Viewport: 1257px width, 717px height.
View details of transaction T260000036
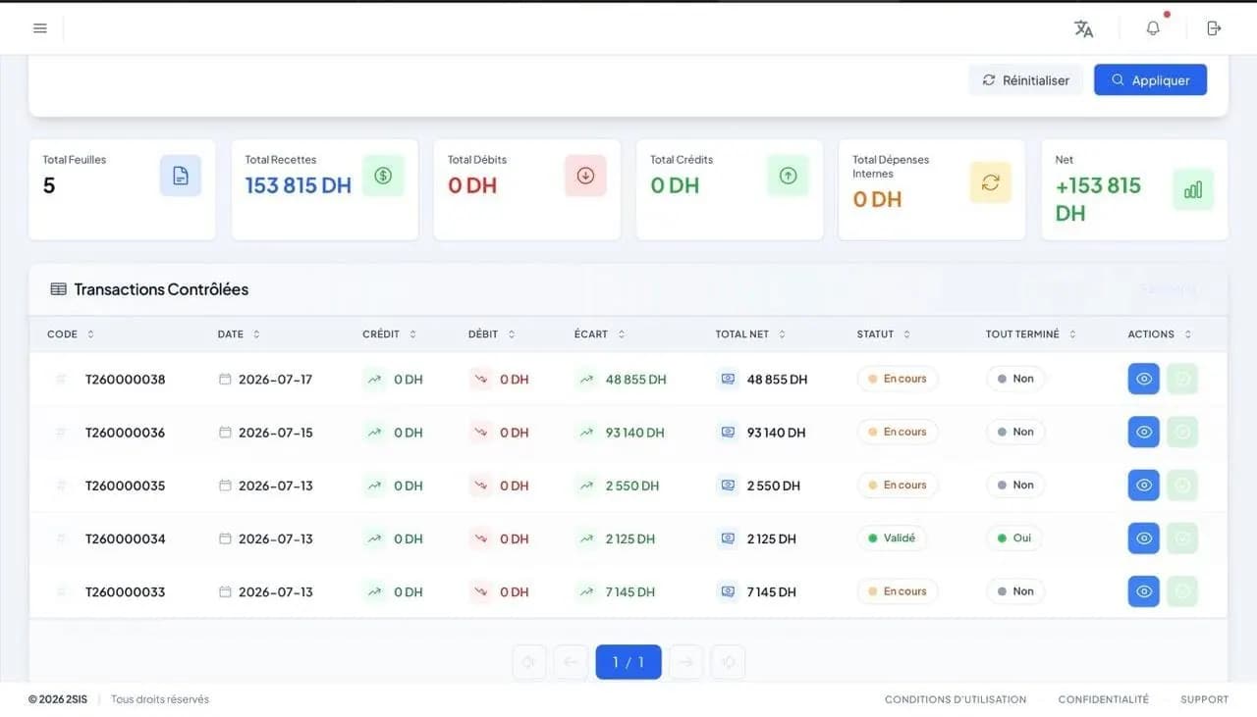click(1143, 432)
